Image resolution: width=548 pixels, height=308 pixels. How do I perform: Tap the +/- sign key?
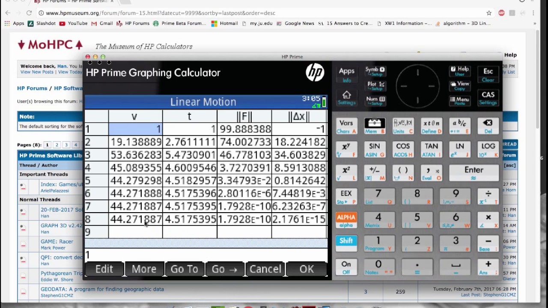tap(374, 173)
